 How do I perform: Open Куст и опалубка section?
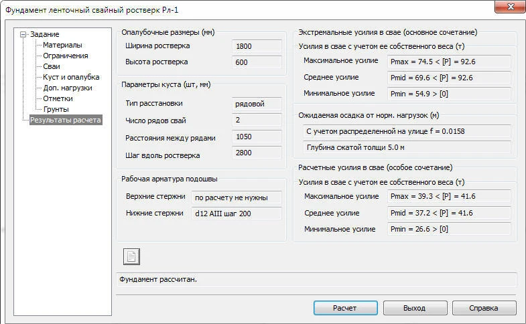71,77
